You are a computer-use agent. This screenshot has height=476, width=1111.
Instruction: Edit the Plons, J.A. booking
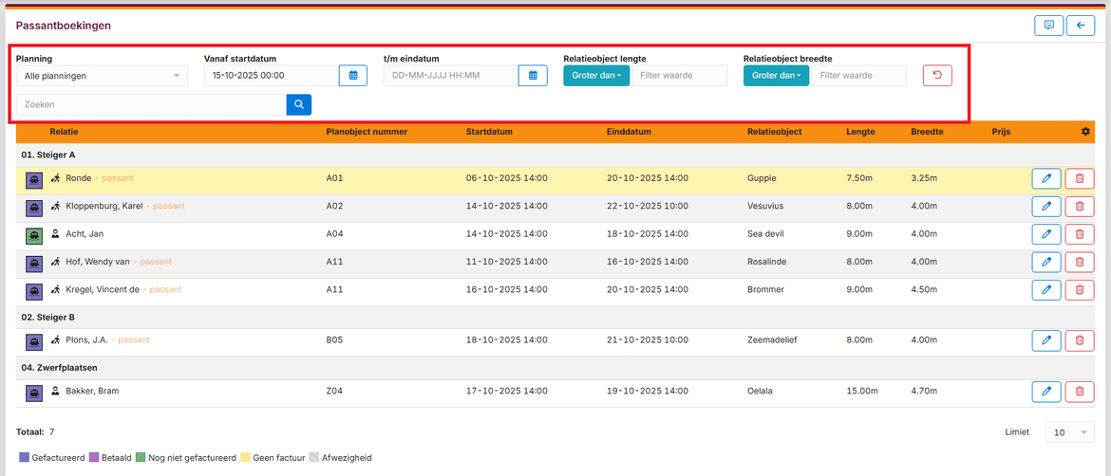click(x=1045, y=339)
